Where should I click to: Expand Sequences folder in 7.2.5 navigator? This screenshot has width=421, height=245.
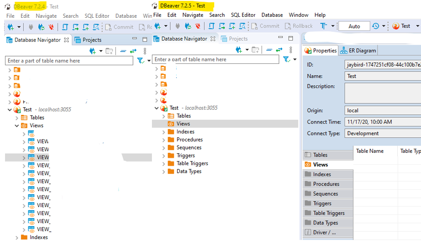[x=164, y=148]
